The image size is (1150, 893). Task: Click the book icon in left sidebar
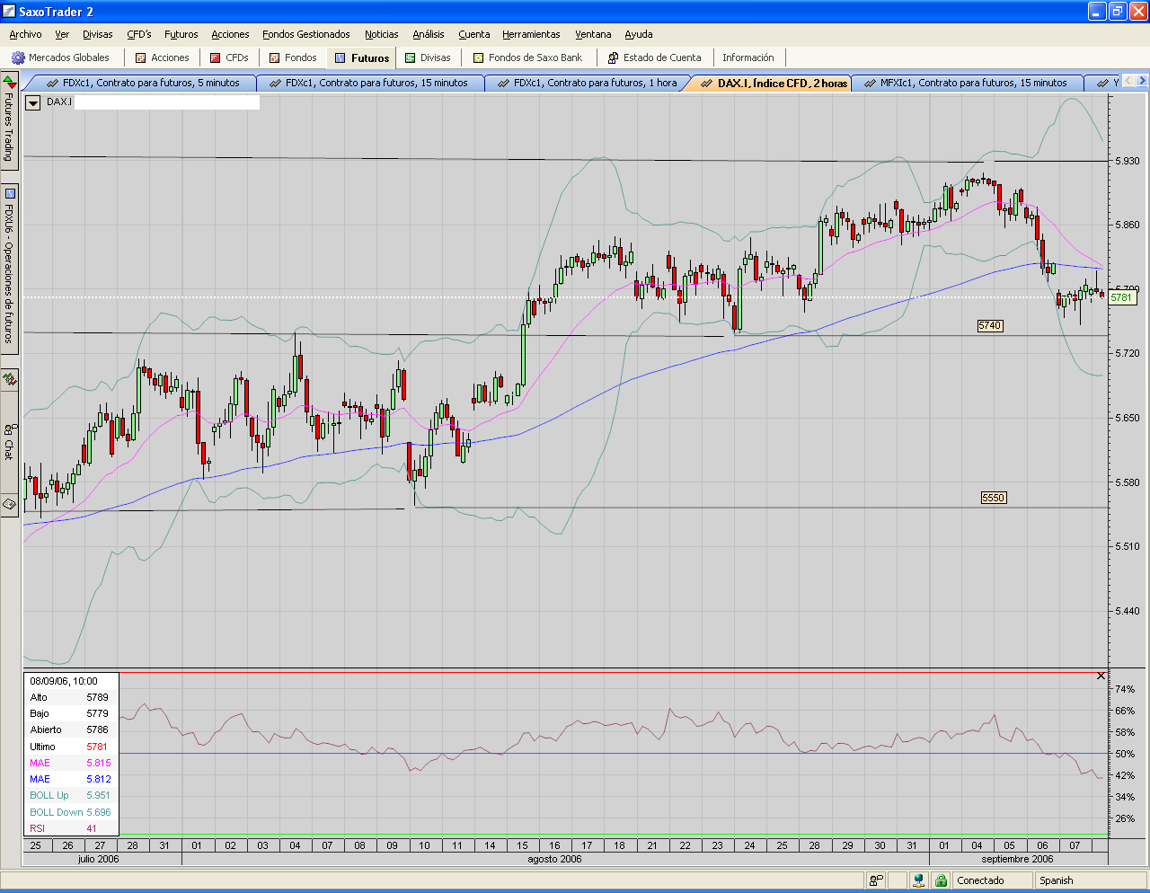[9, 505]
